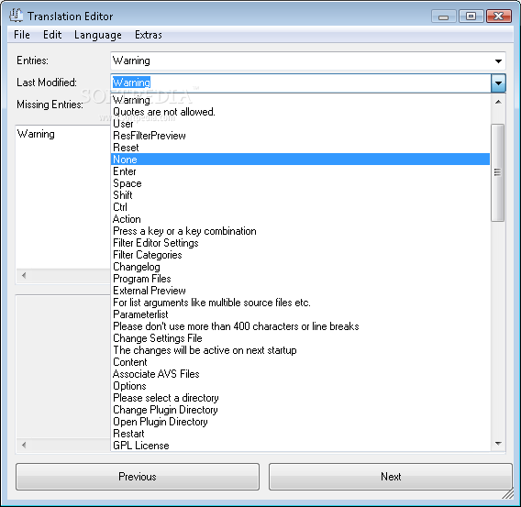
Task: Select 'Please don't use more than 400 characters' entry
Action: point(300,326)
